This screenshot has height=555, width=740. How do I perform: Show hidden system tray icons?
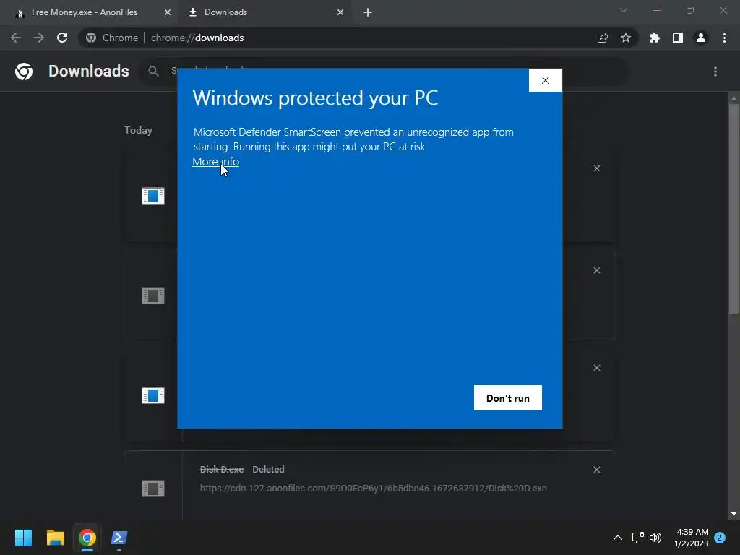617,538
